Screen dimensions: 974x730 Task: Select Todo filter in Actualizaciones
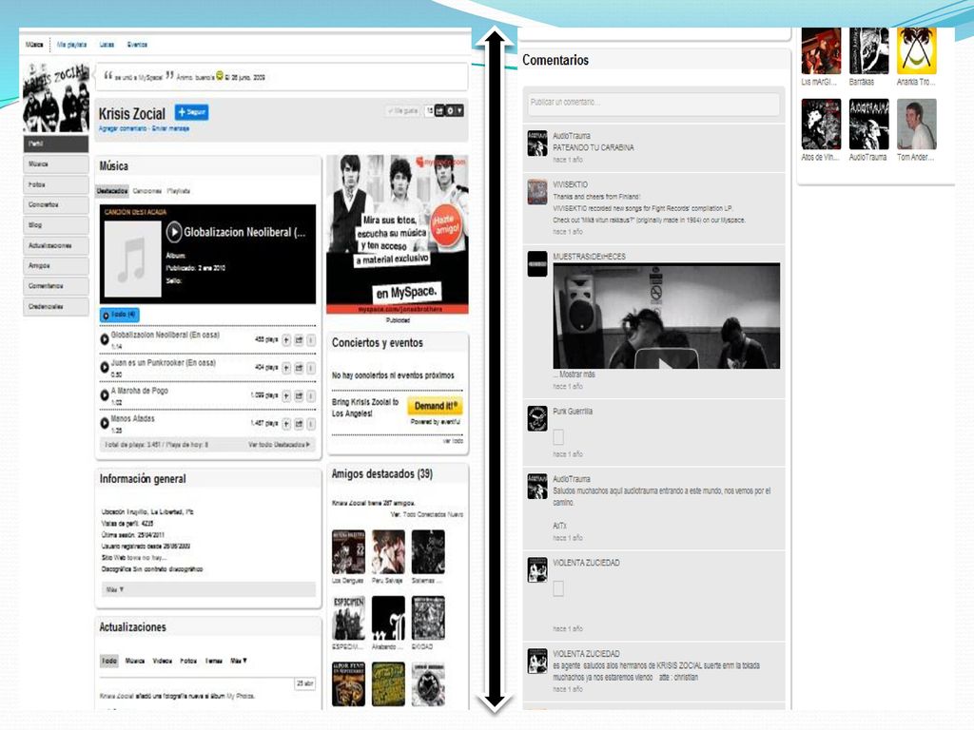click(109, 661)
